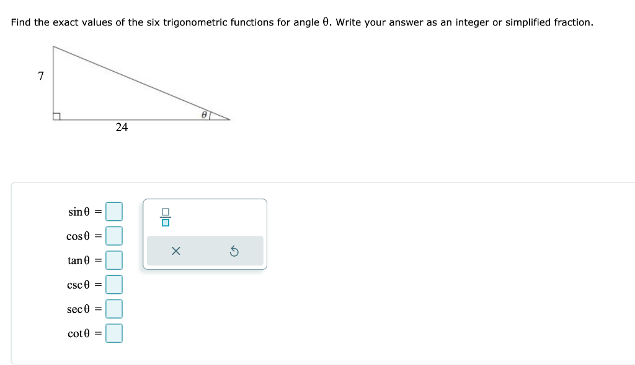Click inside the sin θ answer box
Viewport: 635px width, 365px height.
click(x=114, y=211)
